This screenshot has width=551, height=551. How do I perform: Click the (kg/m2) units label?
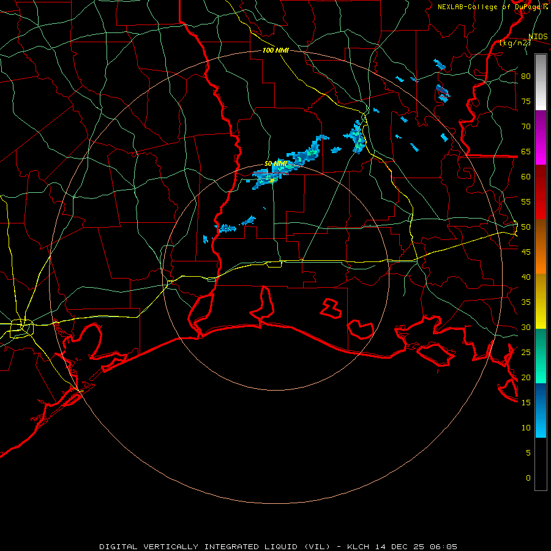coord(515,43)
